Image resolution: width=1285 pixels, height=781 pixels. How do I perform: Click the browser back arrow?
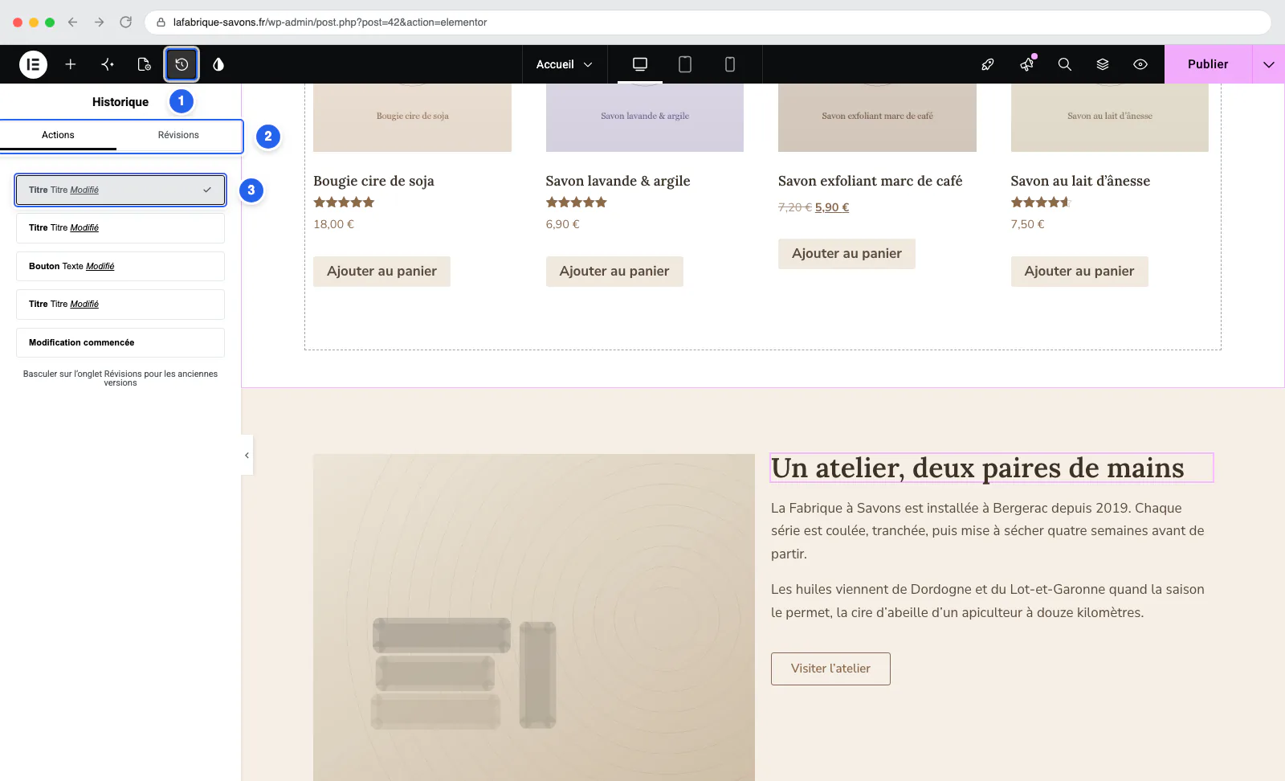tap(73, 22)
